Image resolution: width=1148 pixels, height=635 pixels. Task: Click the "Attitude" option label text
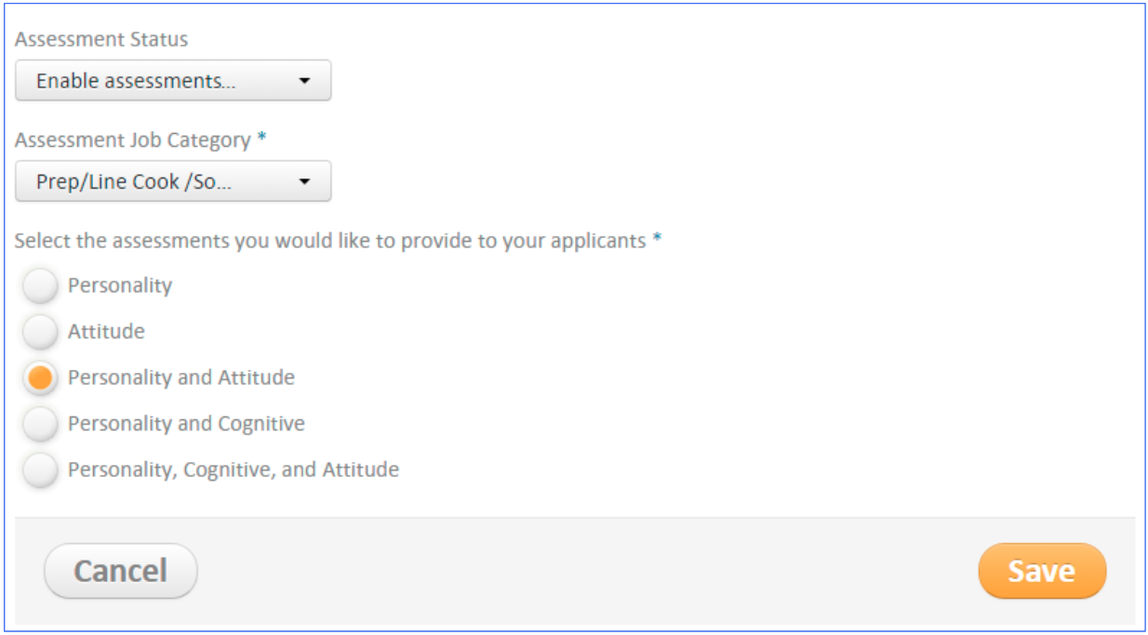pos(106,332)
